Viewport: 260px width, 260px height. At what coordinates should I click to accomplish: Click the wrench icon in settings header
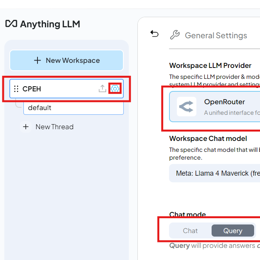(x=175, y=35)
